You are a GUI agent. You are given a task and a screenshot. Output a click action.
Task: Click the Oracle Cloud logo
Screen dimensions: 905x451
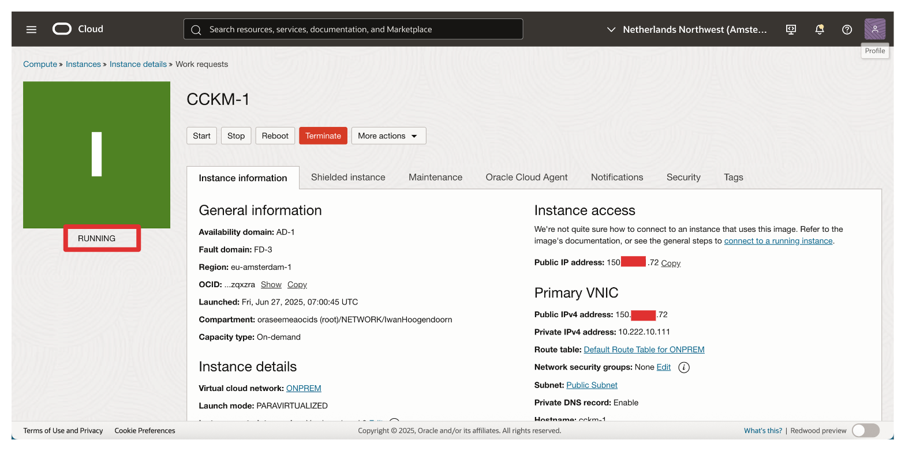(x=77, y=29)
